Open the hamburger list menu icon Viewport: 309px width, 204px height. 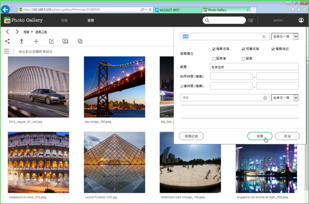click(7, 51)
